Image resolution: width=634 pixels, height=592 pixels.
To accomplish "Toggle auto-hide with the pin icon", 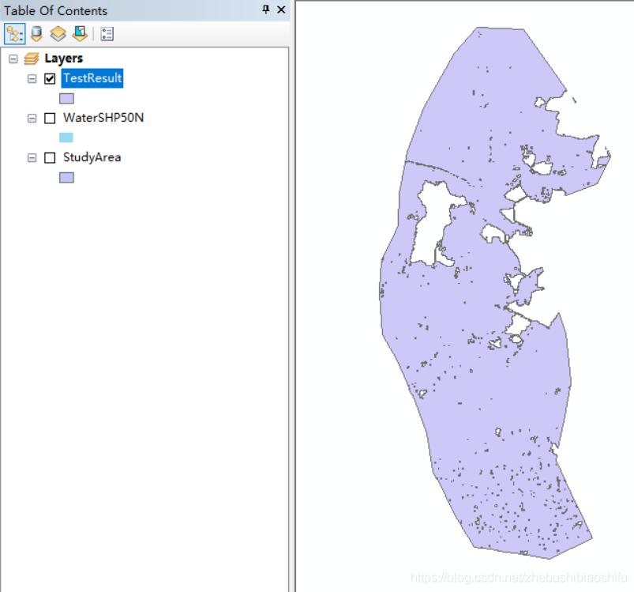I will click(x=268, y=10).
